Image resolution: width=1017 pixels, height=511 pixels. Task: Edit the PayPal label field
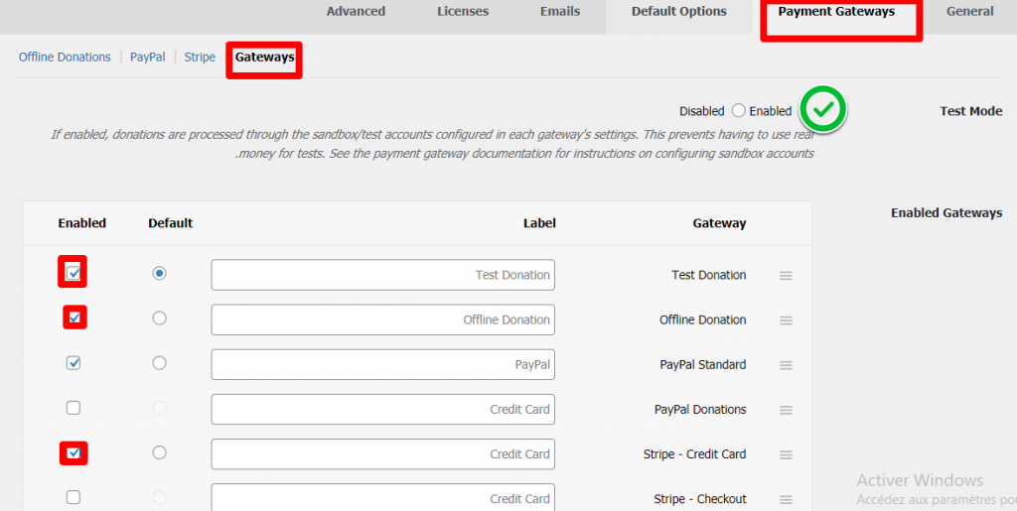coord(382,364)
